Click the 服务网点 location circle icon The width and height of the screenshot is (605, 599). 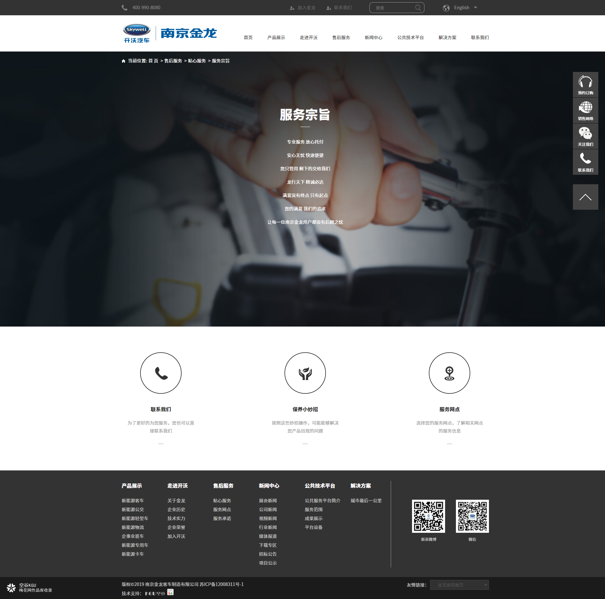pos(450,373)
